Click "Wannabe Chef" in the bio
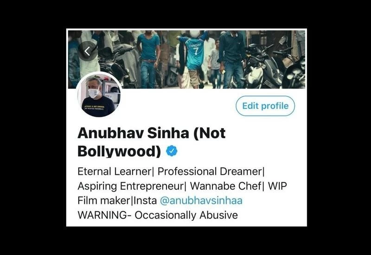 tap(225, 186)
